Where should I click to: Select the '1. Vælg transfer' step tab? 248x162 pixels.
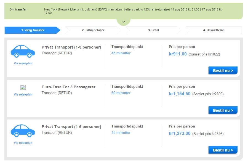click(x=33, y=30)
